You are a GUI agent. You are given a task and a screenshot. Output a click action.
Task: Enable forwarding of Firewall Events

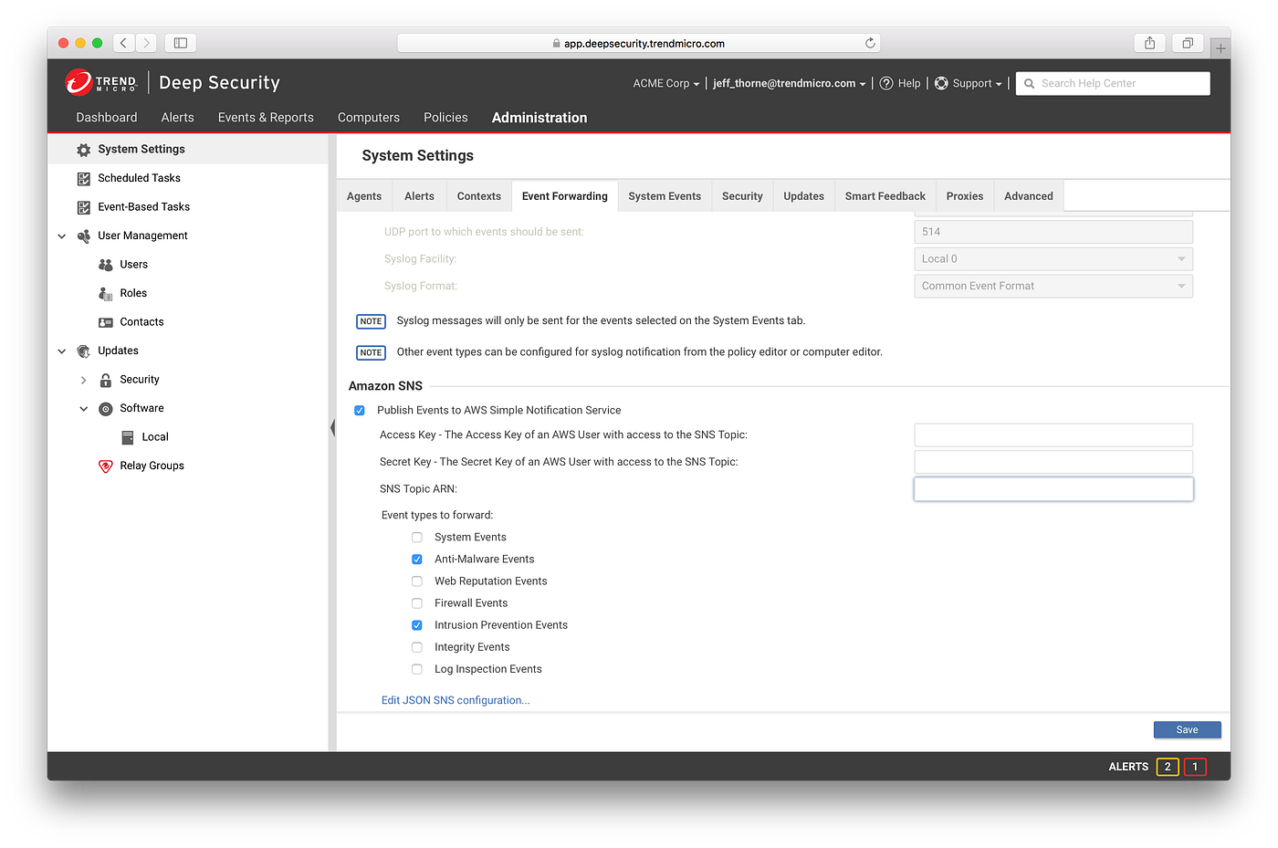417,602
